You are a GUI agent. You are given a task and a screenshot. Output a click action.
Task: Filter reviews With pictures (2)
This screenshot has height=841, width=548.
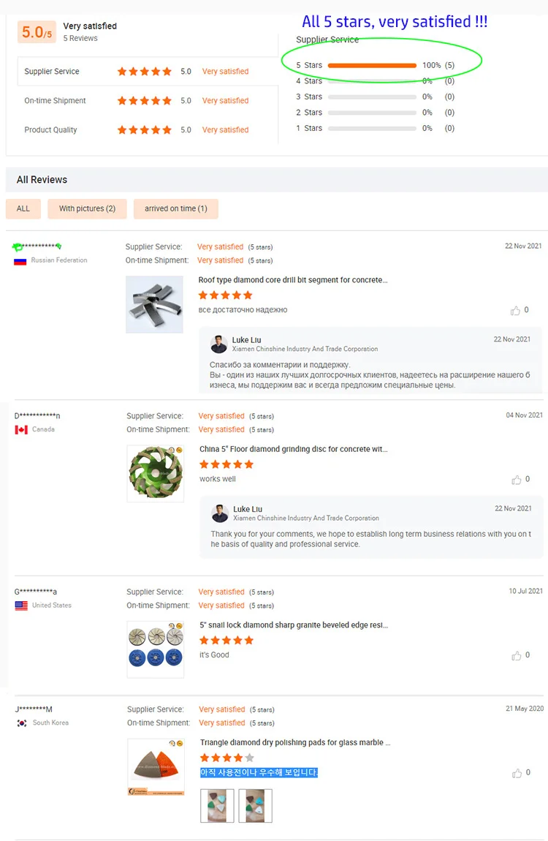click(88, 208)
